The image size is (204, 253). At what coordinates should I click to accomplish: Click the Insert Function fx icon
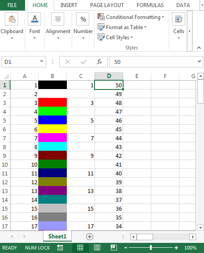click(99, 62)
